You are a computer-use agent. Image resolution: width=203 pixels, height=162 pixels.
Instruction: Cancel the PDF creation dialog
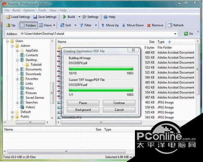(119, 110)
